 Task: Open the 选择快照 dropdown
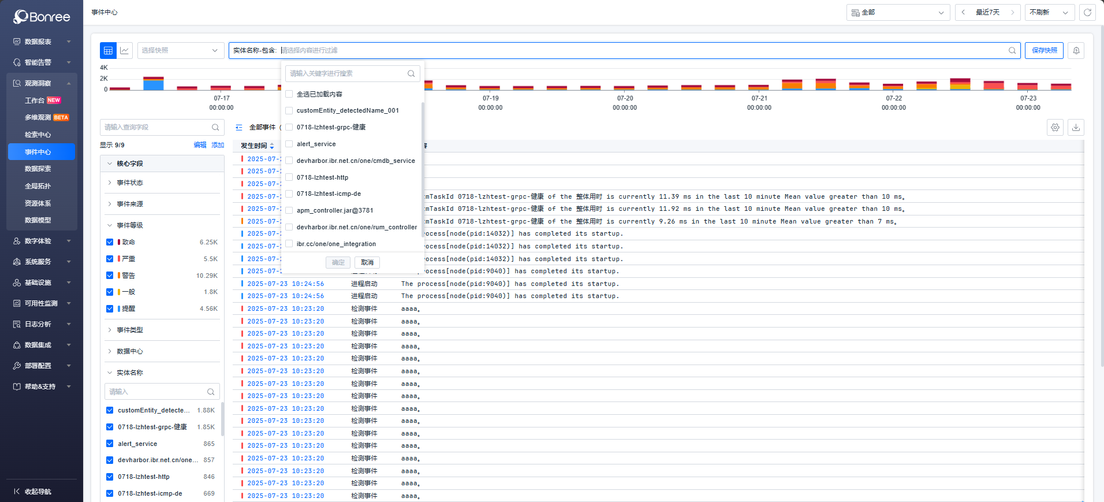180,51
